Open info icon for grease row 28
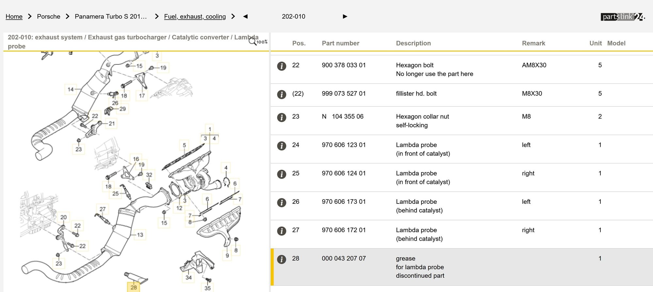Screen dimensions: 653x292 pos(281,259)
